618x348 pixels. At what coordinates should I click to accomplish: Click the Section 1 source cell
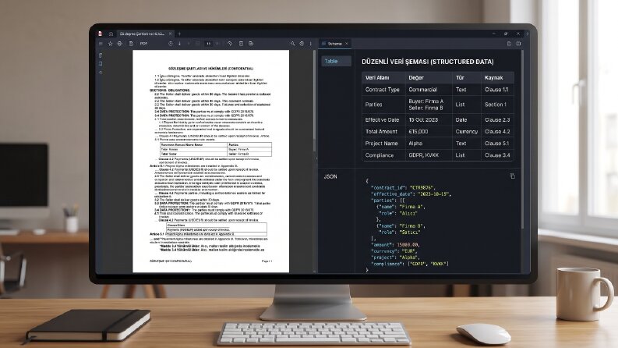tap(497, 105)
